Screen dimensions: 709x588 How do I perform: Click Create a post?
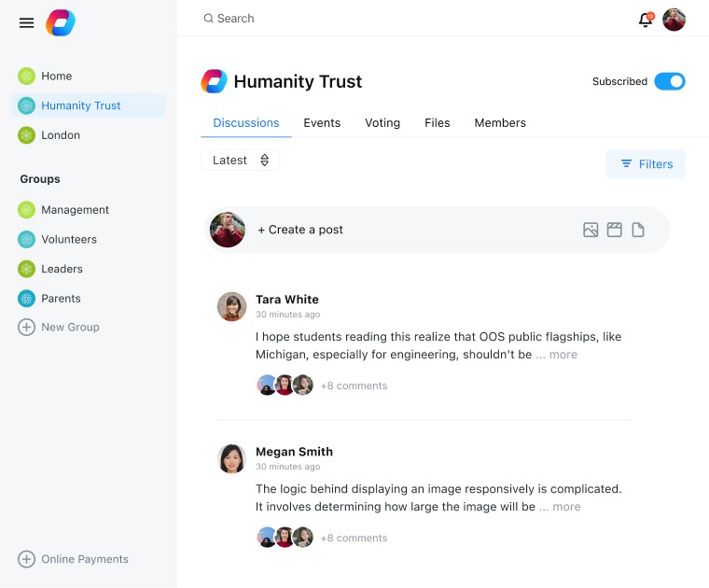(300, 230)
